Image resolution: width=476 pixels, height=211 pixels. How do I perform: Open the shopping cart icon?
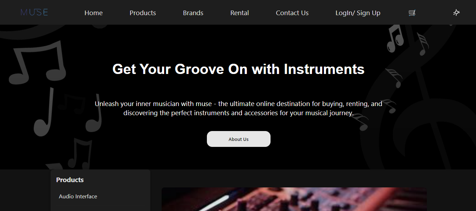tap(412, 13)
